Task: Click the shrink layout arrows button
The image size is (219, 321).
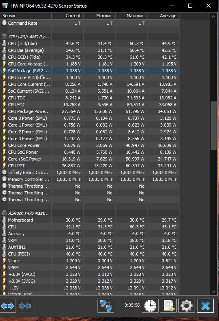Action: [25, 306]
